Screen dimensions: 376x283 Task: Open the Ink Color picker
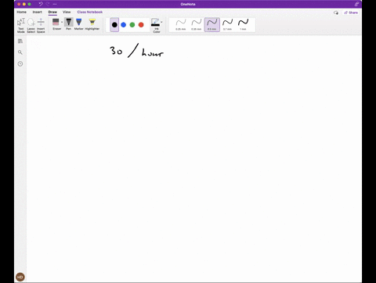click(156, 26)
